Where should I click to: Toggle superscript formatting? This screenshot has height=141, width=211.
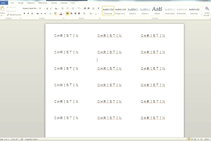45,14
